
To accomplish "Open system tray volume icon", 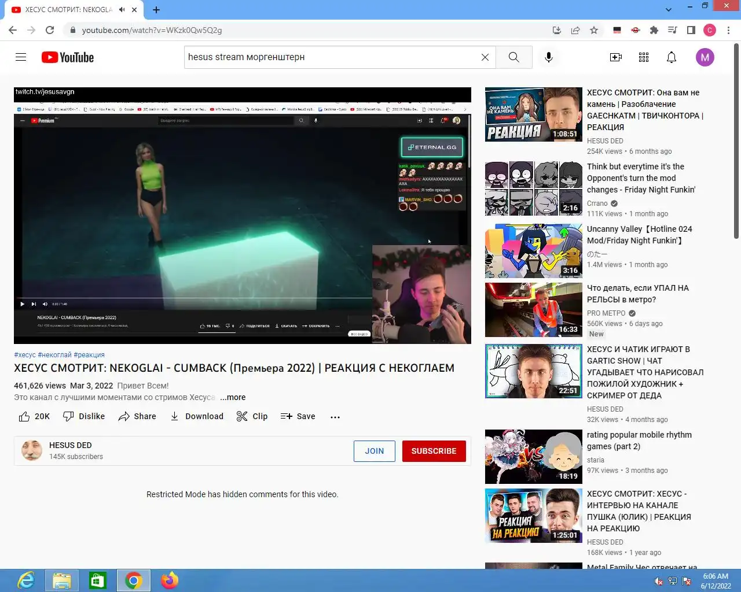I will [659, 581].
